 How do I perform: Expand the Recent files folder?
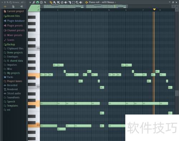pos(12,16)
